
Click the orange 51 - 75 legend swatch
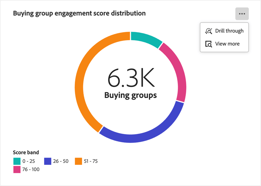click(78, 161)
